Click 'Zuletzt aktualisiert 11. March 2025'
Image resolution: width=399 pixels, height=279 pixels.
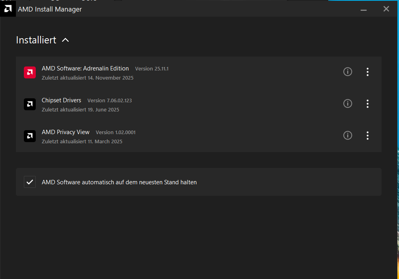tap(82, 141)
